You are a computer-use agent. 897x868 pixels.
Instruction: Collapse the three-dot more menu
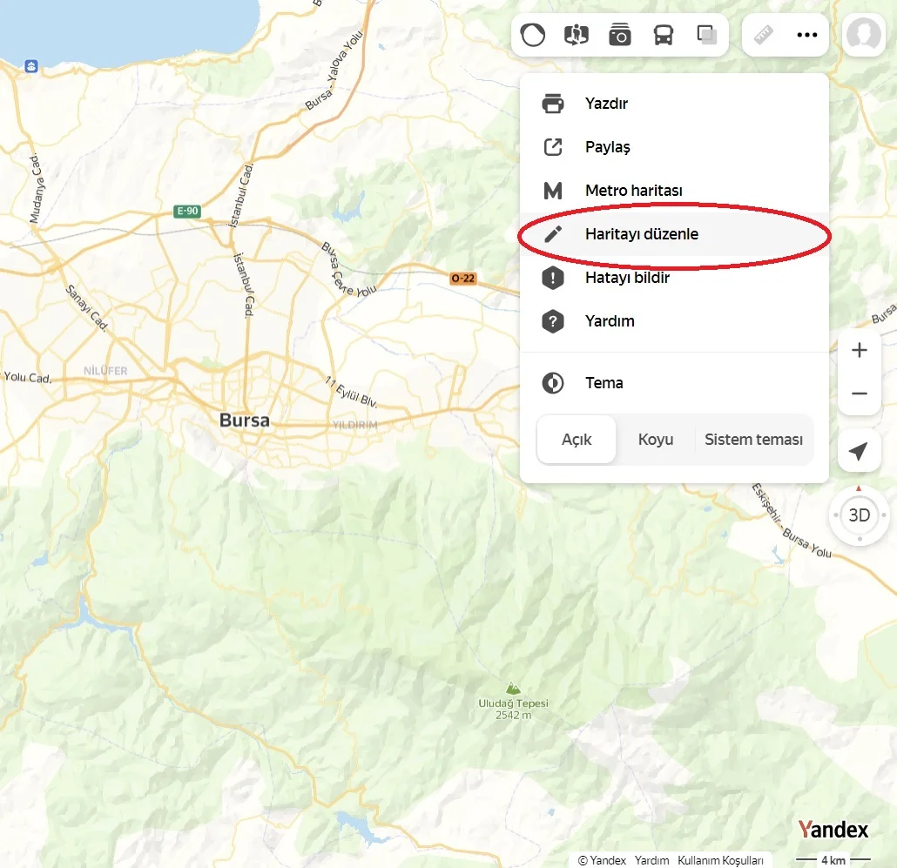click(807, 35)
